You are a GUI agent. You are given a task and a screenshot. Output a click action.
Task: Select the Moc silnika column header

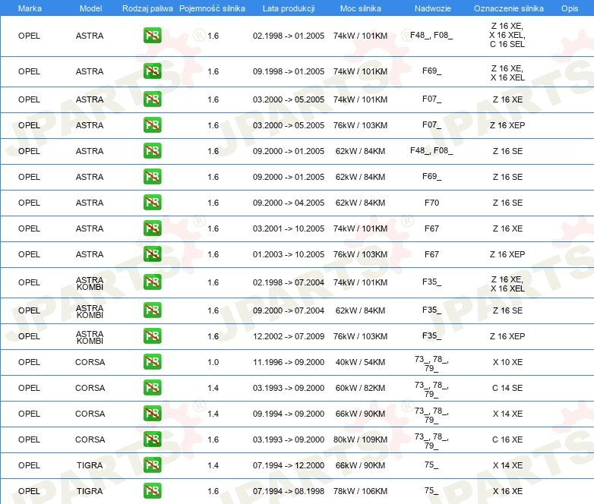click(x=360, y=8)
